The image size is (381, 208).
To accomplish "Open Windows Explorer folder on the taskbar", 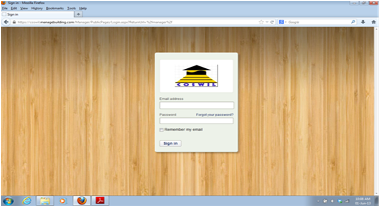I will 45,201.
